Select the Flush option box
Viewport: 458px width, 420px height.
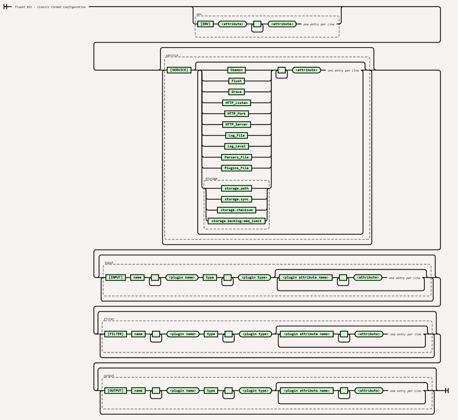(236, 81)
